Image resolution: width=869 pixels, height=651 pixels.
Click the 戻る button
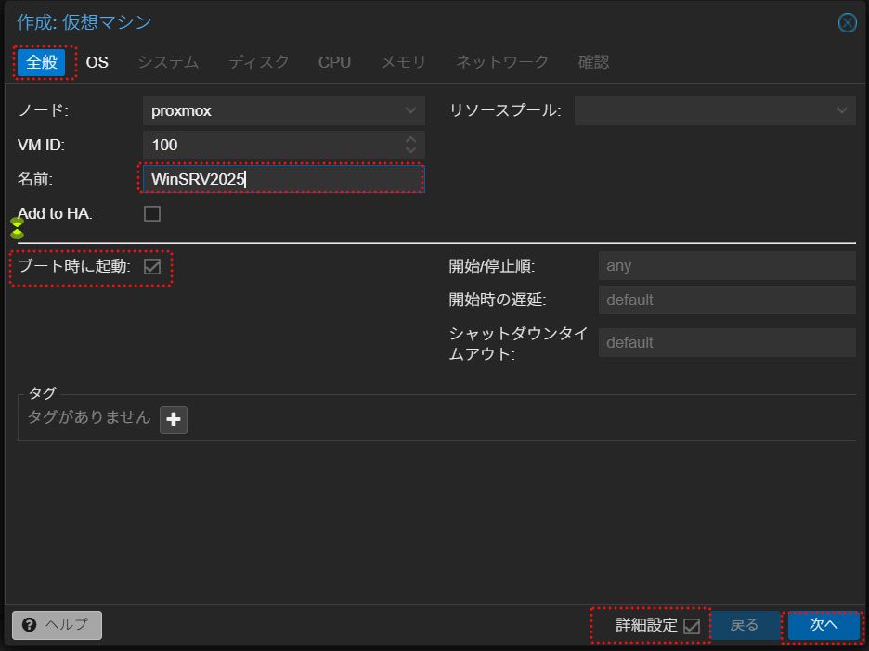point(745,626)
